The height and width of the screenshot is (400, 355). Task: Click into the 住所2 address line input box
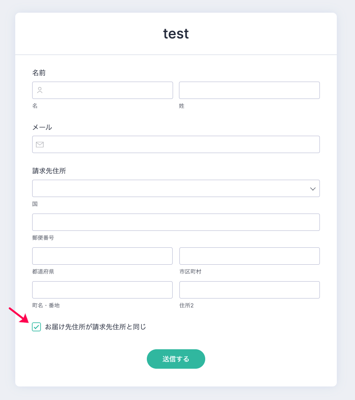point(249,290)
